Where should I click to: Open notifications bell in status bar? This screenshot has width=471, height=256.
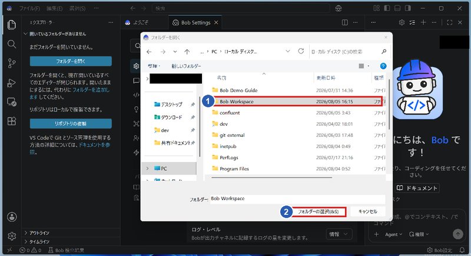(462, 250)
